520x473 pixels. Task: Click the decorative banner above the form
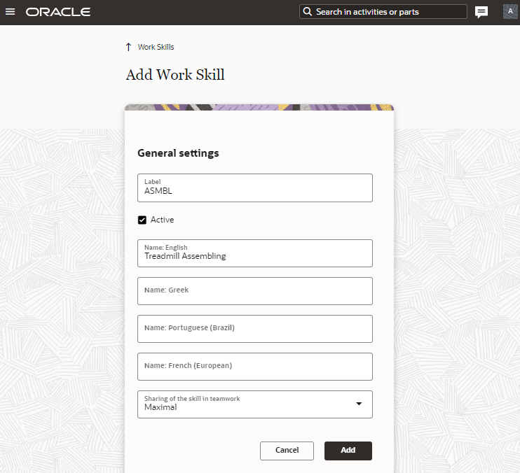[x=259, y=108]
